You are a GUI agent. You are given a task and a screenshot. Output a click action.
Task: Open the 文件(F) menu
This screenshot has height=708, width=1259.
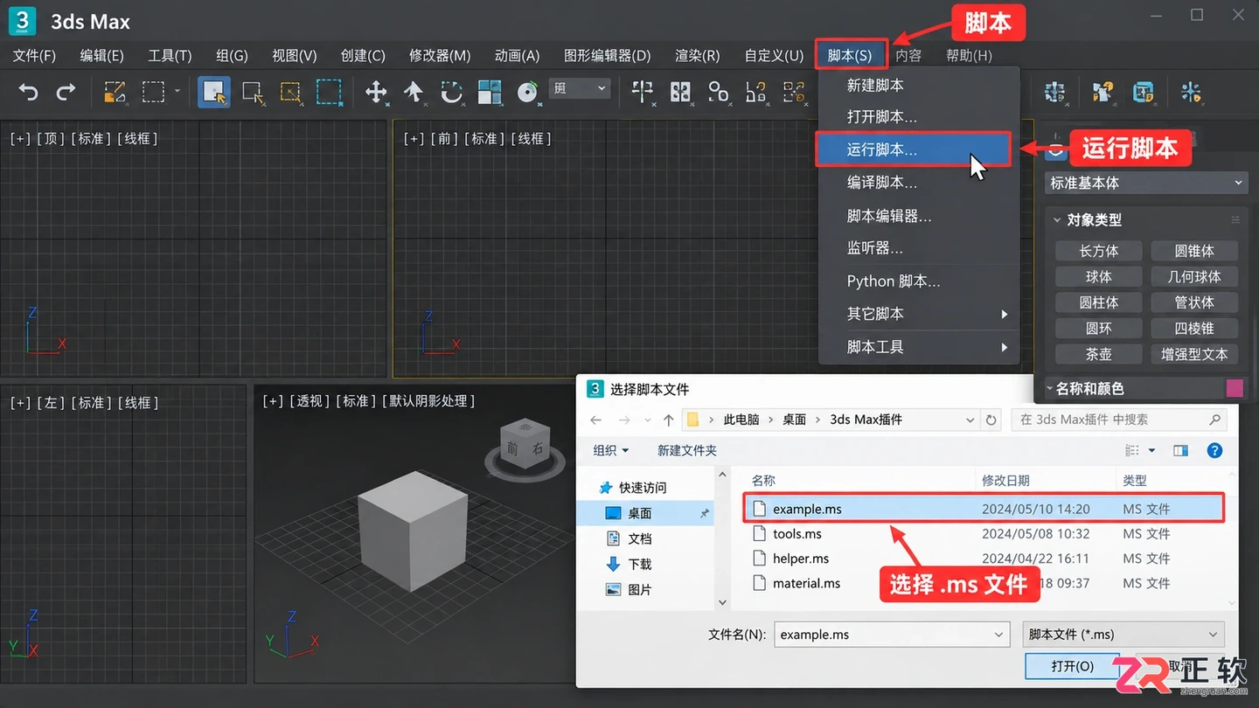coord(34,55)
